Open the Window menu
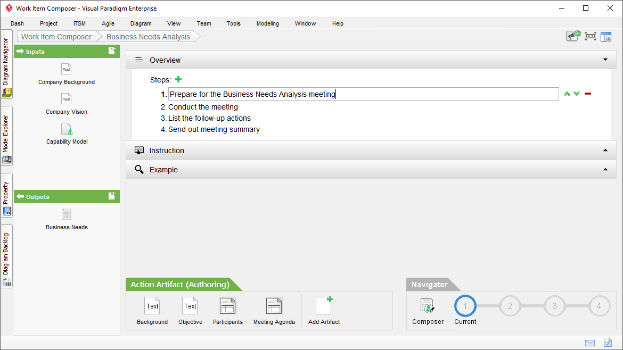Viewport: 623px width, 350px height. click(305, 23)
